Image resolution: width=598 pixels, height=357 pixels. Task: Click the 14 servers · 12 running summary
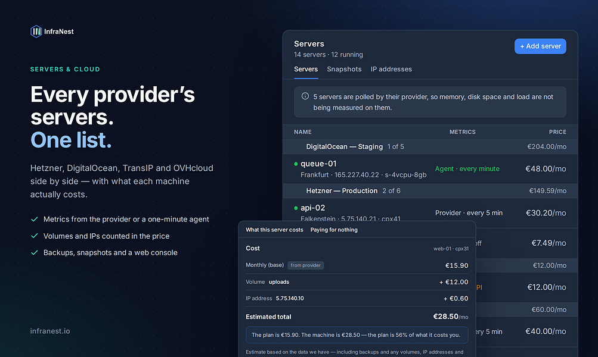click(329, 54)
